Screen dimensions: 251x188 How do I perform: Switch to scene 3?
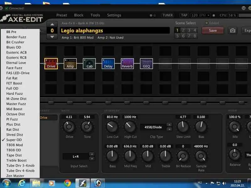tap(189, 30)
